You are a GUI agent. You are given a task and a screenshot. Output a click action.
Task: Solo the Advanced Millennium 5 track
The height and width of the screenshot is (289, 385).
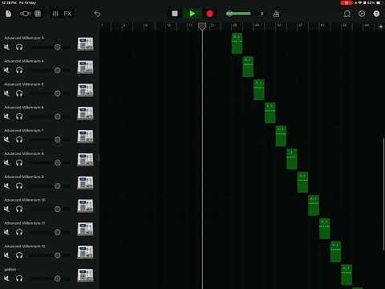(19, 93)
